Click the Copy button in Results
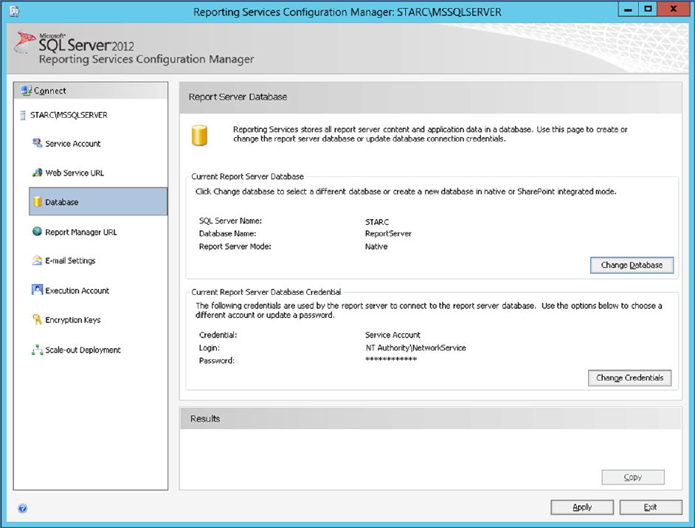 [632, 477]
